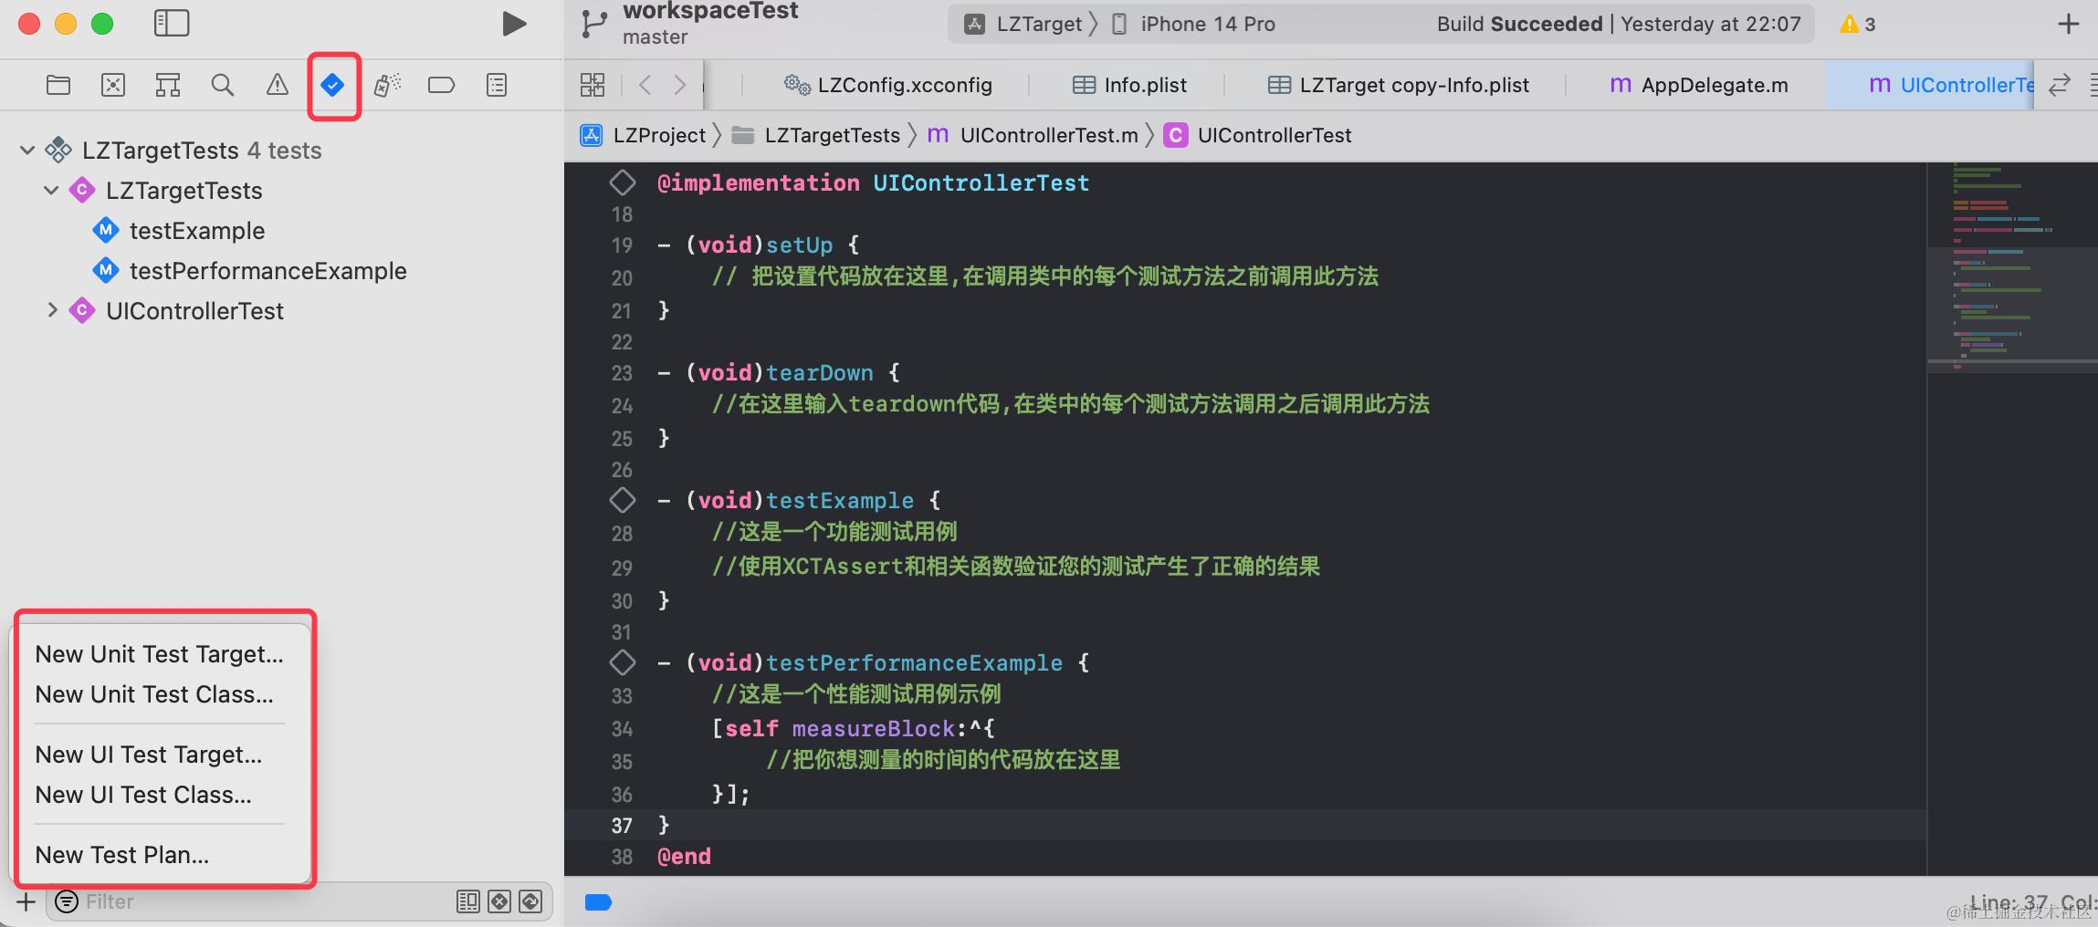This screenshot has height=927, width=2098.
Task: Toggle the navigator sidebar visibility
Action: coord(172,24)
